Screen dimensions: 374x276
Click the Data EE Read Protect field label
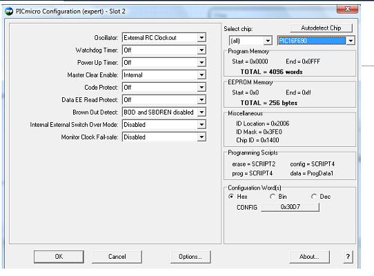tap(90, 100)
